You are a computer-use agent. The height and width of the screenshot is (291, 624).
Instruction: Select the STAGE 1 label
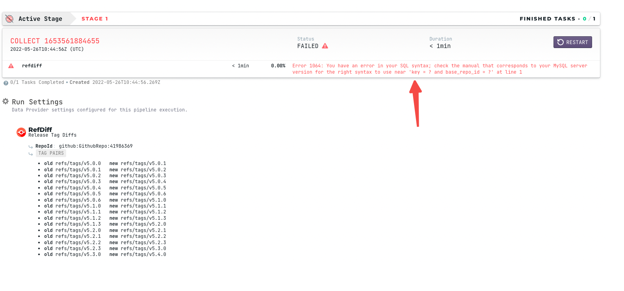[95, 19]
